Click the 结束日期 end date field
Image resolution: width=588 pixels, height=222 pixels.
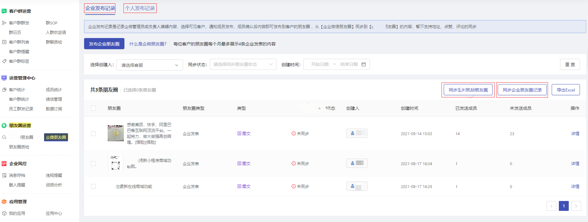click(349, 64)
